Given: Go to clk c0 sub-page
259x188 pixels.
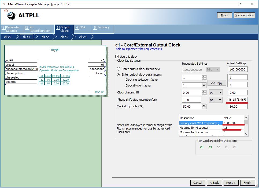Looking at the screenshot, I should coord(8,37).
